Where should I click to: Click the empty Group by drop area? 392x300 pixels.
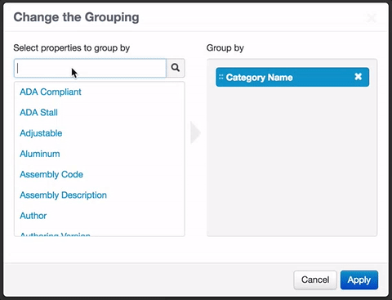click(x=292, y=161)
